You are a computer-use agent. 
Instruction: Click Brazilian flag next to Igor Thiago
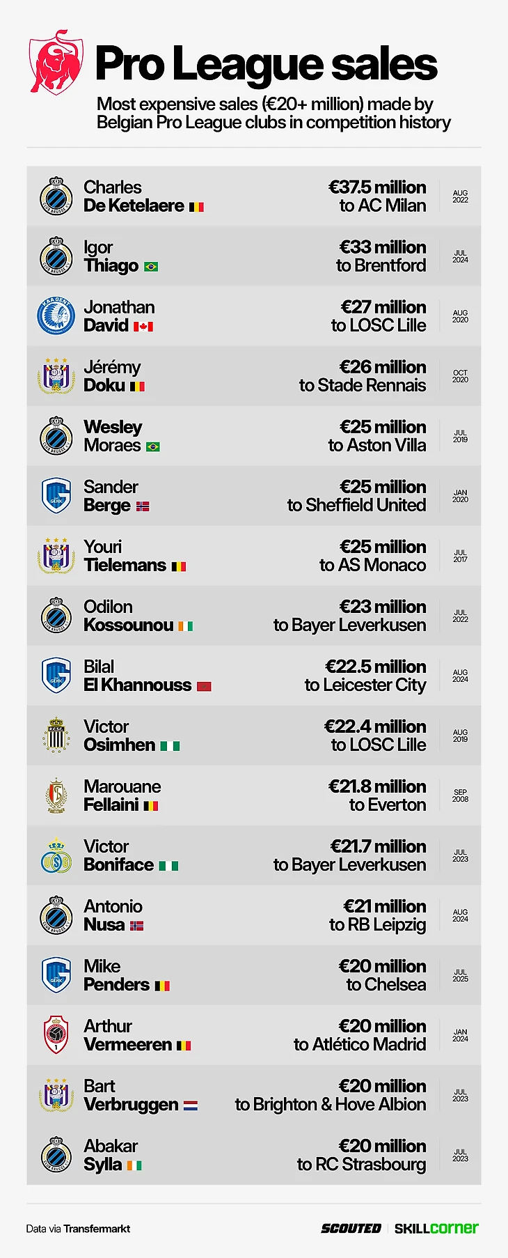pyautogui.click(x=151, y=267)
